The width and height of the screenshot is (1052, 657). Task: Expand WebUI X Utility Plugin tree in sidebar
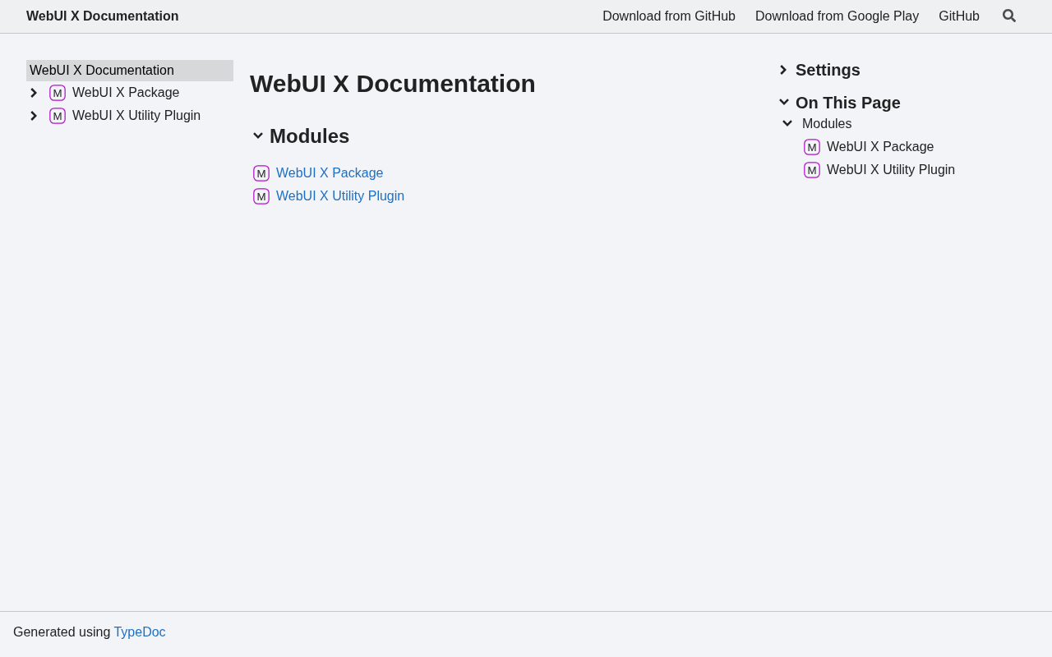click(34, 116)
